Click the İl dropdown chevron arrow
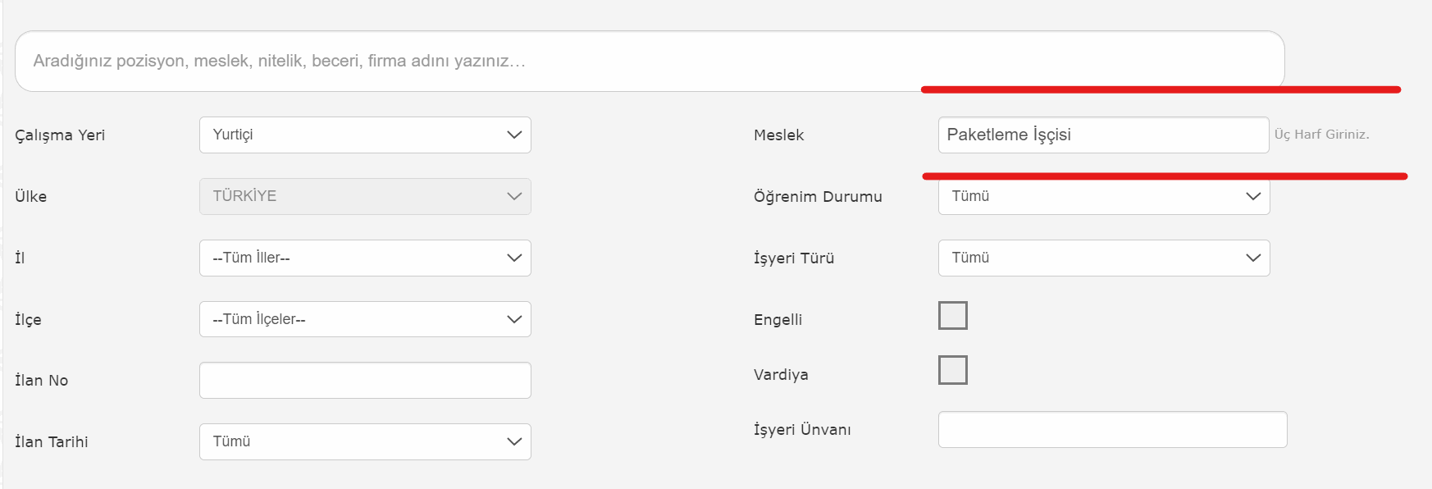 [x=514, y=258]
